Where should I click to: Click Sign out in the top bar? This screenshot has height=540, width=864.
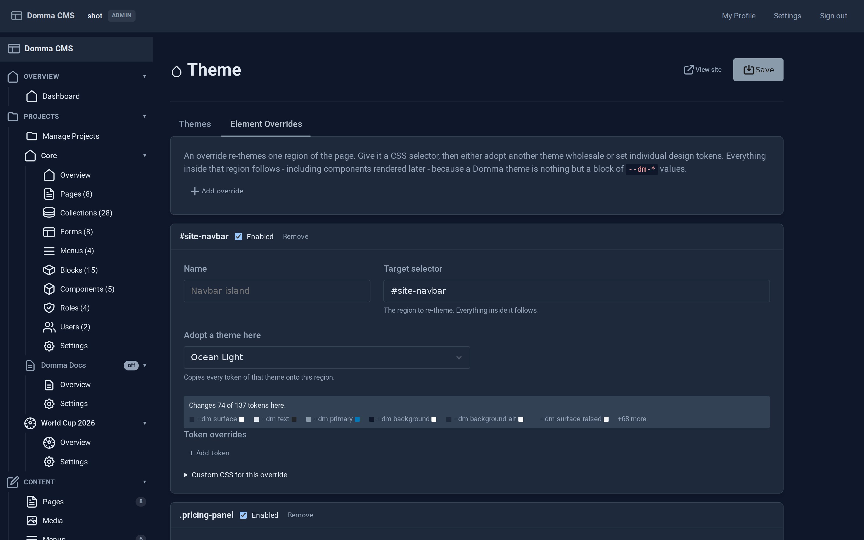[833, 16]
